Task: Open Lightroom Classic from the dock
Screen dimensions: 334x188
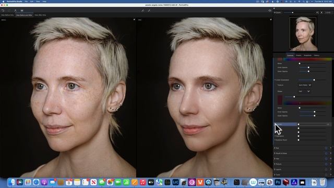Action: 175,182
